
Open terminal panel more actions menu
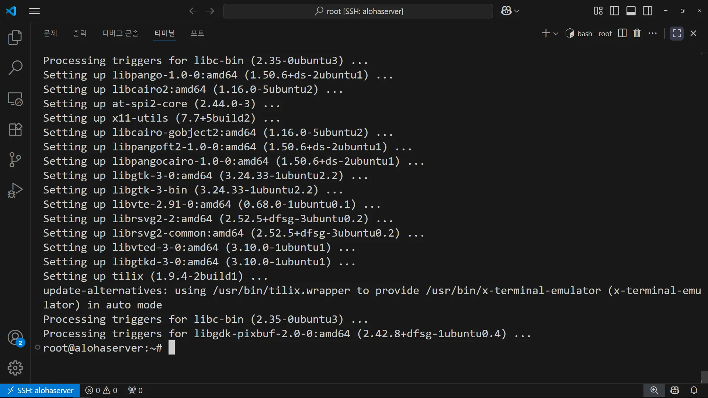[x=653, y=33]
